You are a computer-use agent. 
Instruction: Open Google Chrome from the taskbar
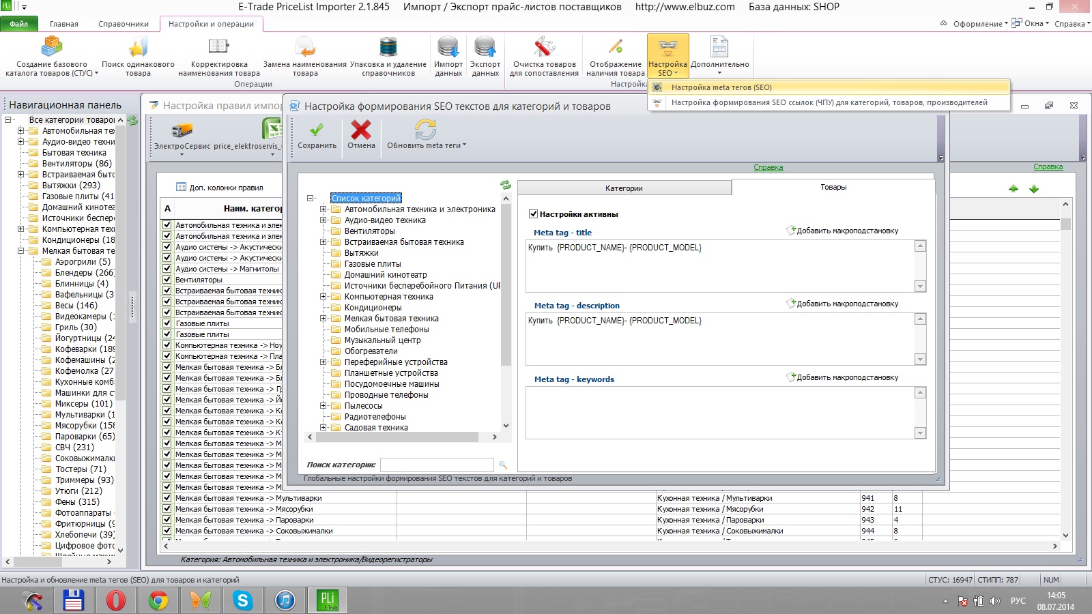(158, 600)
